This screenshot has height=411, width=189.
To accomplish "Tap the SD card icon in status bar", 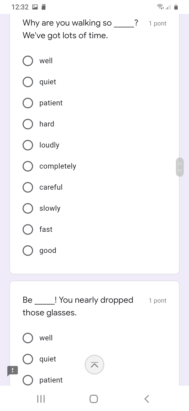I will 44,7.
